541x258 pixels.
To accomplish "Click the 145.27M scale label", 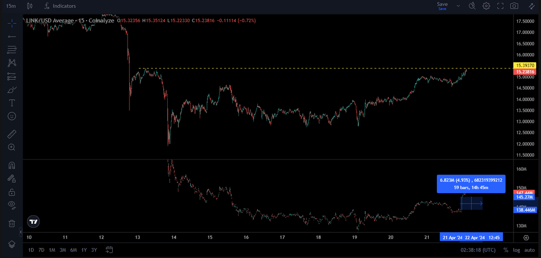I will tap(525, 197).
